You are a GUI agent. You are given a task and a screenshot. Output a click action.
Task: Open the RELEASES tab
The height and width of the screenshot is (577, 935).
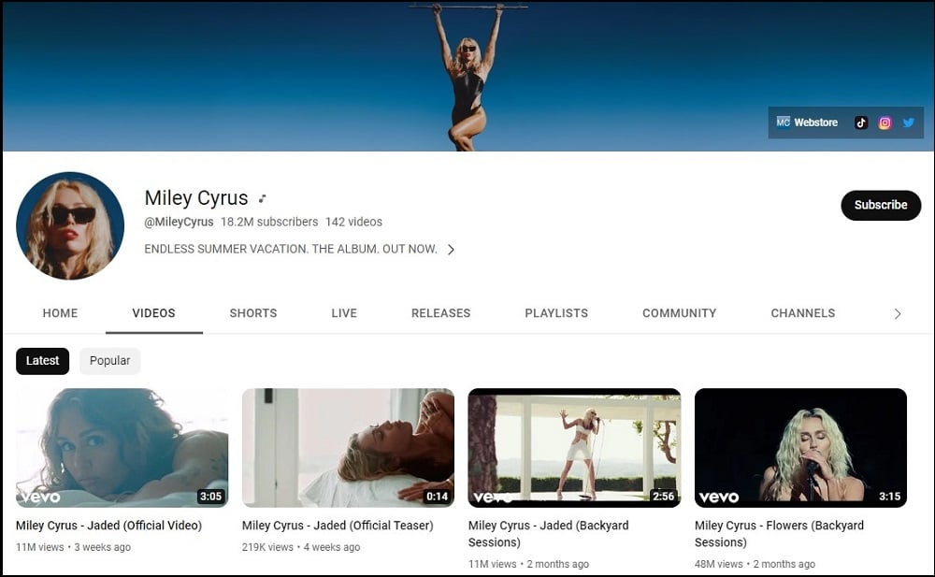440,313
